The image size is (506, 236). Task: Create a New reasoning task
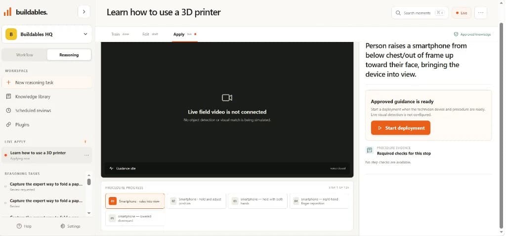(47, 82)
